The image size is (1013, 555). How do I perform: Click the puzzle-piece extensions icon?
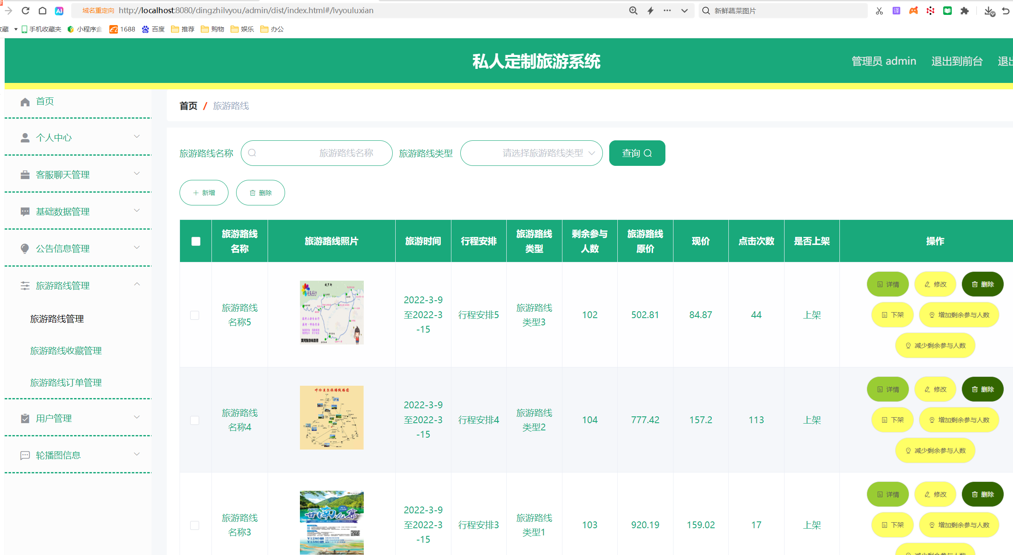(x=964, y=11)
